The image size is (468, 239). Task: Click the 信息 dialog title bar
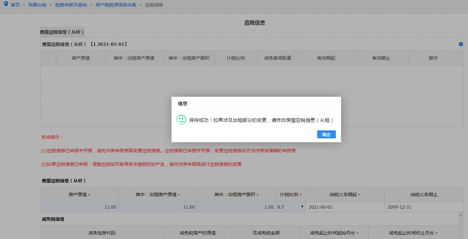pyautogui.click(x=256, y=104)
